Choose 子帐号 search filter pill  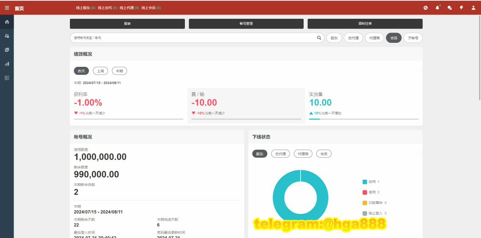coord(413,38)
